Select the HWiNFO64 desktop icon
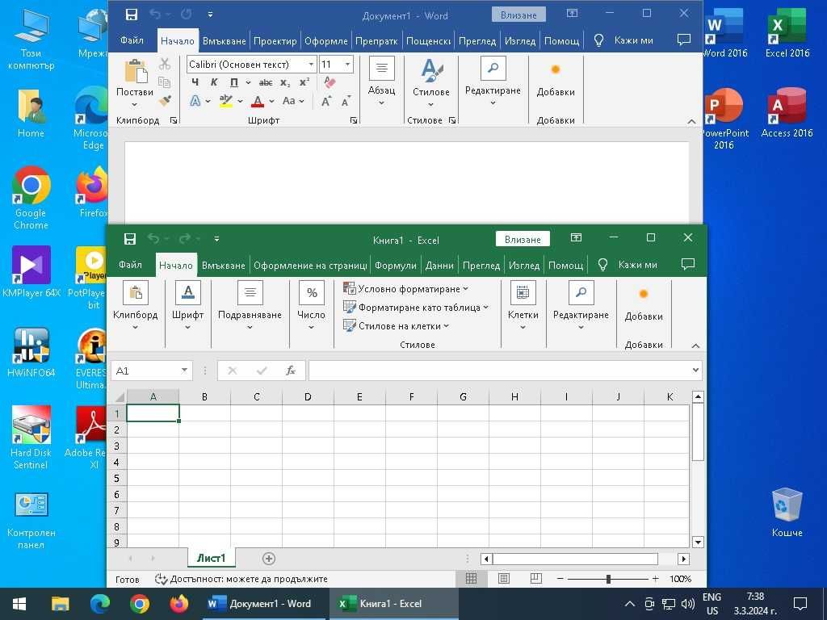This screenshot has width=827, height=620. click(31, 353)
